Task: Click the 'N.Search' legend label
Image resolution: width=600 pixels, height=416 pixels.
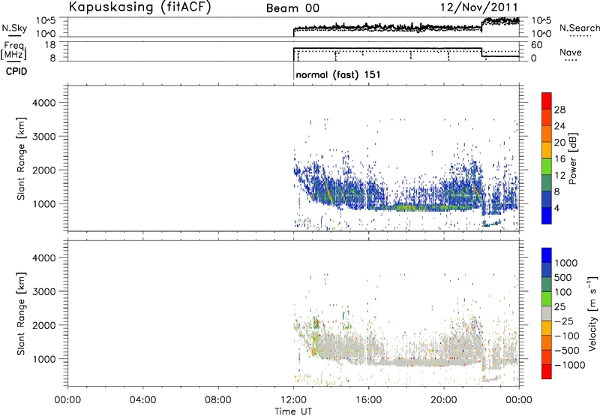Action: point(579,28)
